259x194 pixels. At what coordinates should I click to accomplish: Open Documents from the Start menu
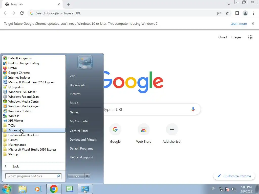(x=77, y=85)
